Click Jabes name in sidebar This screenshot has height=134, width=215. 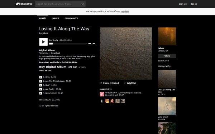161,48
